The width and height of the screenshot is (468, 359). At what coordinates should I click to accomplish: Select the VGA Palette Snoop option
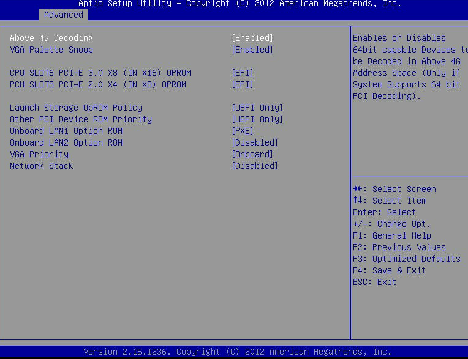tap(51, 50)
